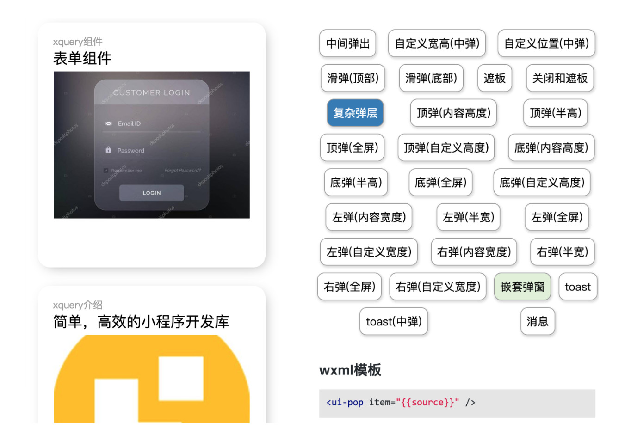Click the toast(中弹) button
The height and width of the screenshot is (441, 631).
click(394, 321)
